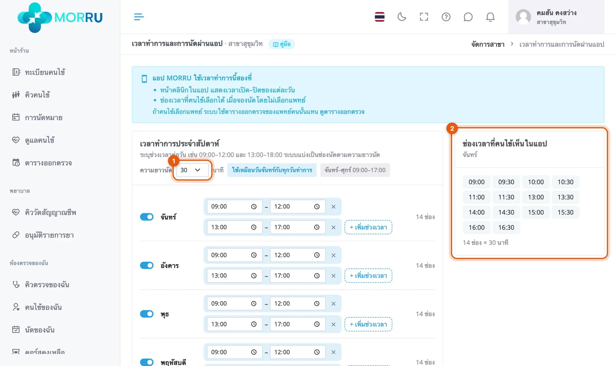Remove Tuesday's 09:00–12:00 time range

(x=333, y=255)
